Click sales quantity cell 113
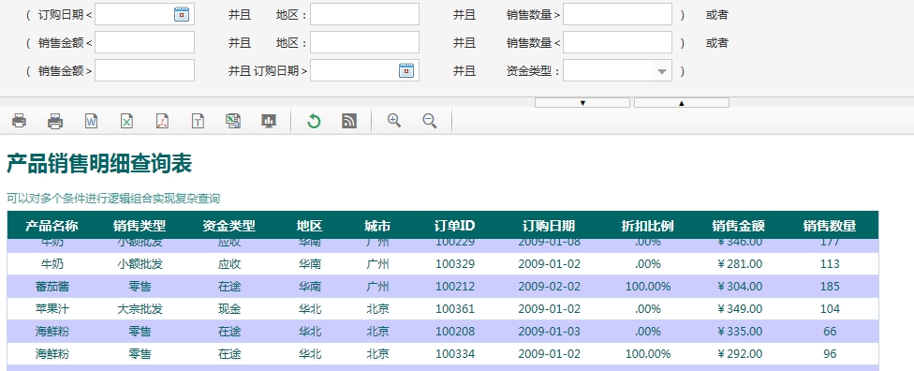This screenshot has height=371, width=914. tap(830, 263)
